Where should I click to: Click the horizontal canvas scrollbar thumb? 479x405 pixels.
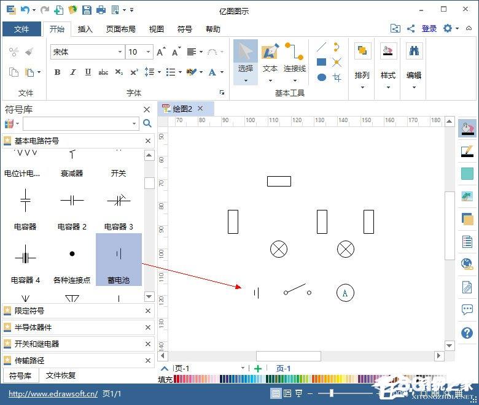289,356
